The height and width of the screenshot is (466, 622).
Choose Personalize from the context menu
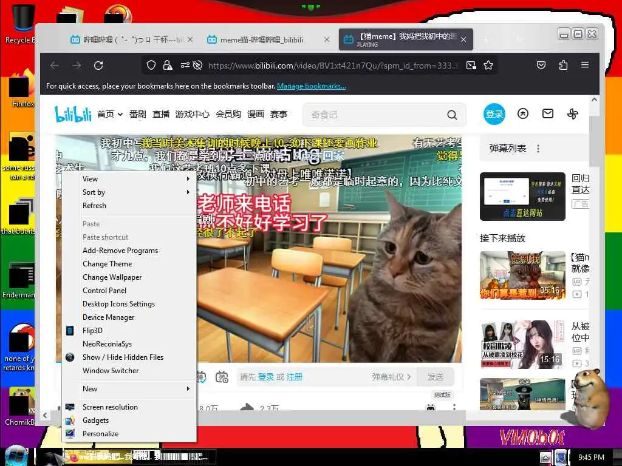(129, 434)
